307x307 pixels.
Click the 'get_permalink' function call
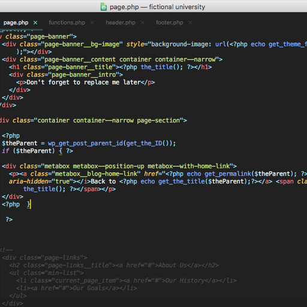(x=228, y=174)
